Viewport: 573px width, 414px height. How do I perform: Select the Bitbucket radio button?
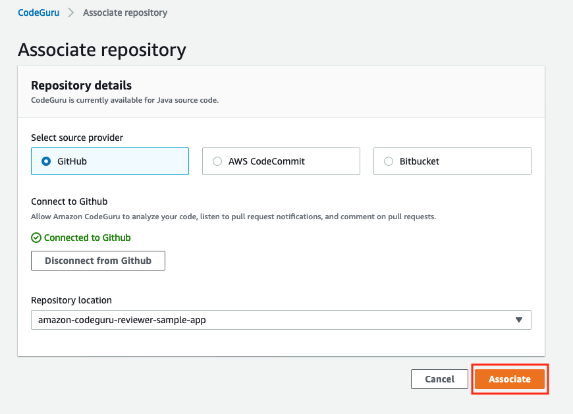[389, 161]
